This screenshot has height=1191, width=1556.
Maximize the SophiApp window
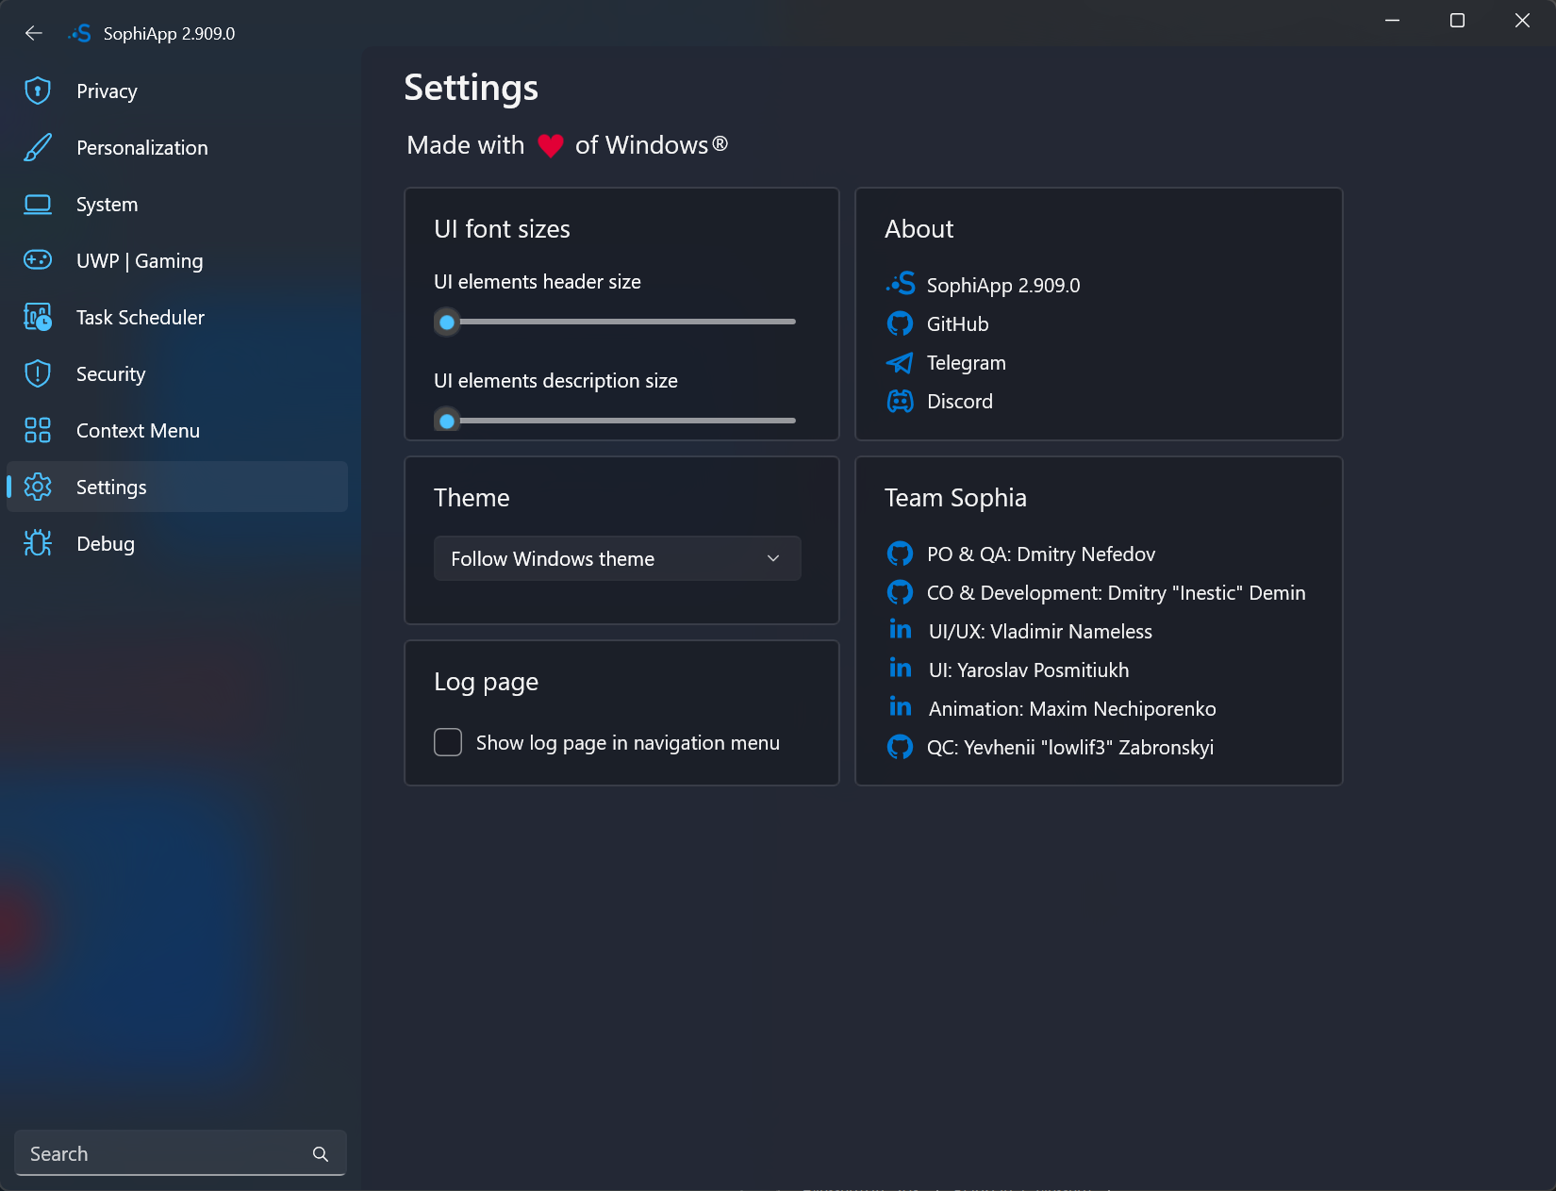(1457, 21)
